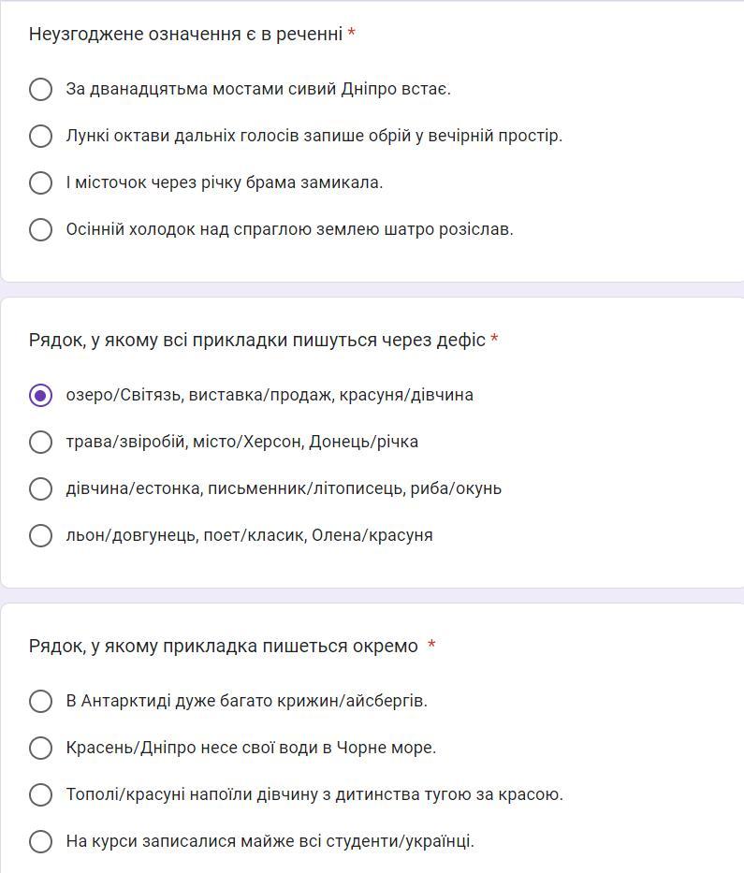744x873 pixels.
Task: Select 'Красень/Дніпро несе свої води' option
Action: click(40, 748)
